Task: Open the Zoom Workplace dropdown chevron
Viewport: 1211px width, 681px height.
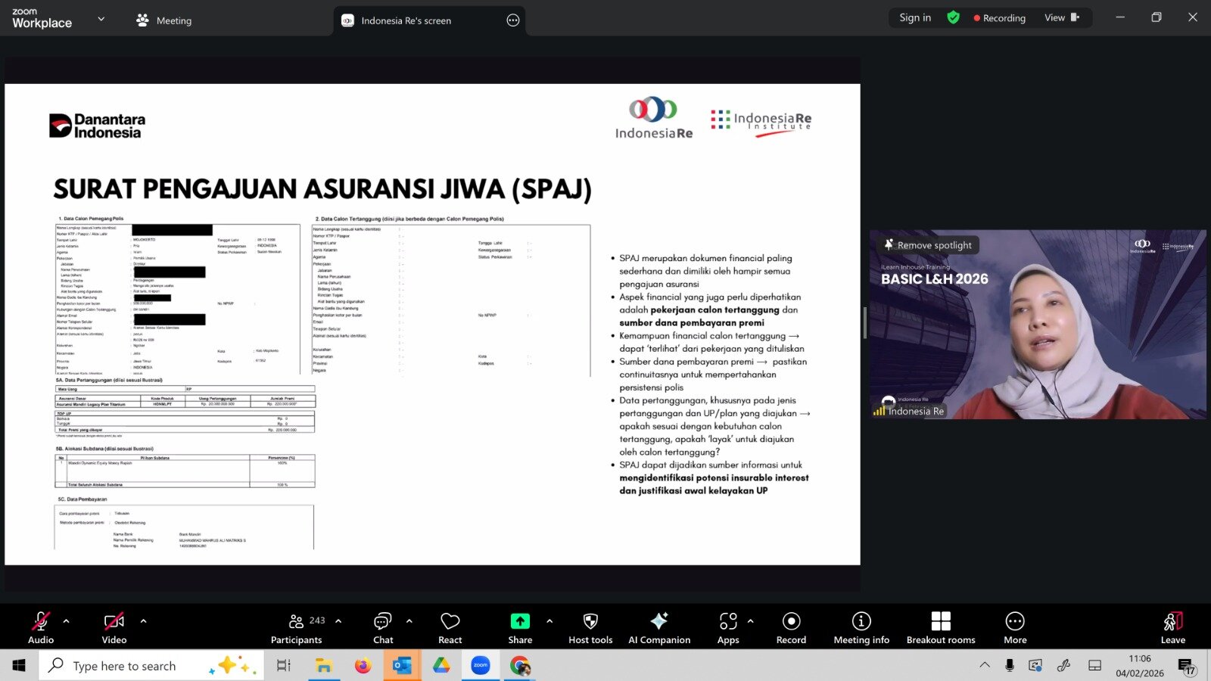Action: (101, 19)
